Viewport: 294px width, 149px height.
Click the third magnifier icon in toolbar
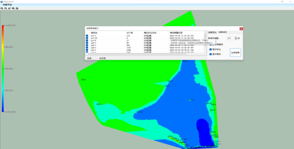coord(13,9)
